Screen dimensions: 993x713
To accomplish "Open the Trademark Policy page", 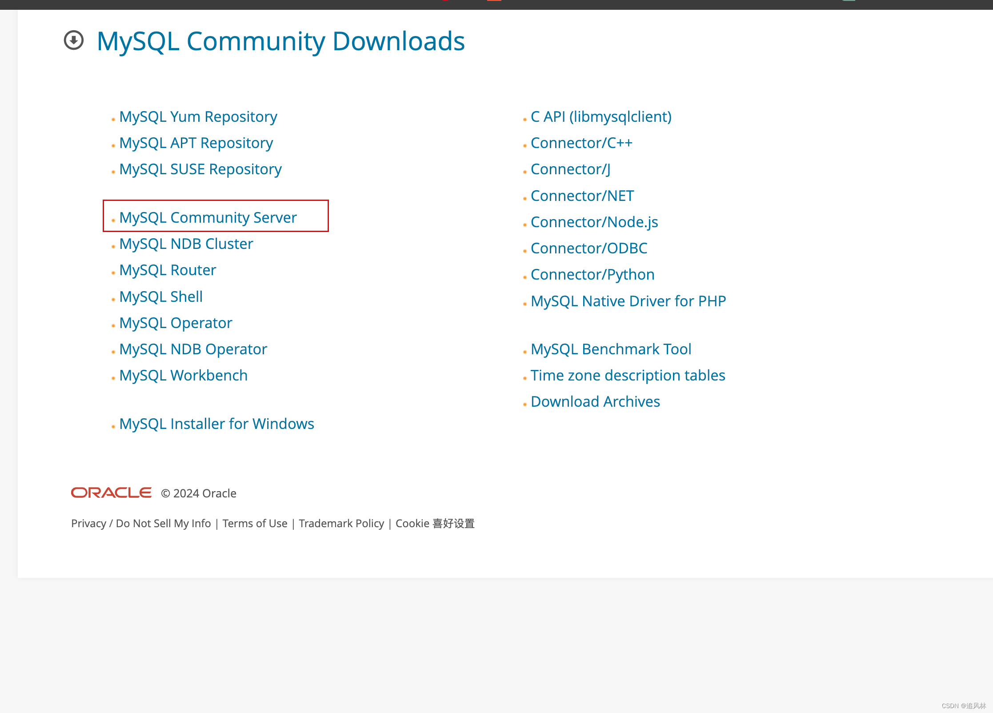I will 341,523.
